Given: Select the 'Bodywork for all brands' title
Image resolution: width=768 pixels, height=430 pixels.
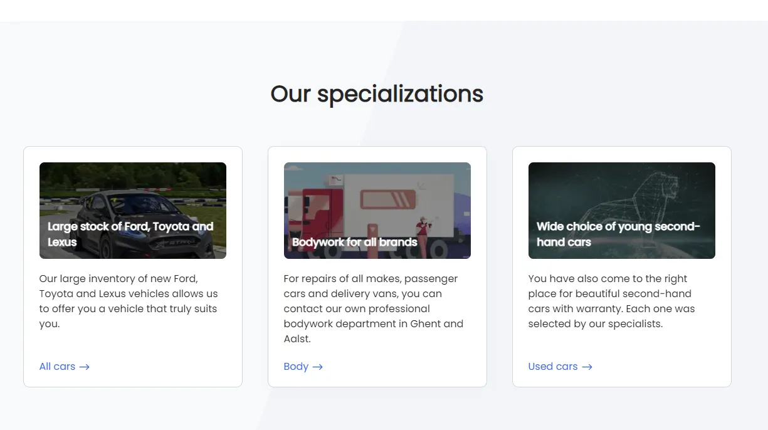Looking at the screenshot, I should coord(355,242).
